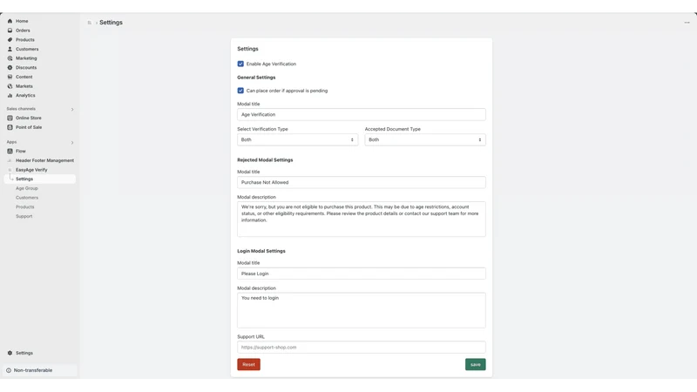Click the red Reset button
Viewport: 697px width, 392px height.
pos(248,364)
